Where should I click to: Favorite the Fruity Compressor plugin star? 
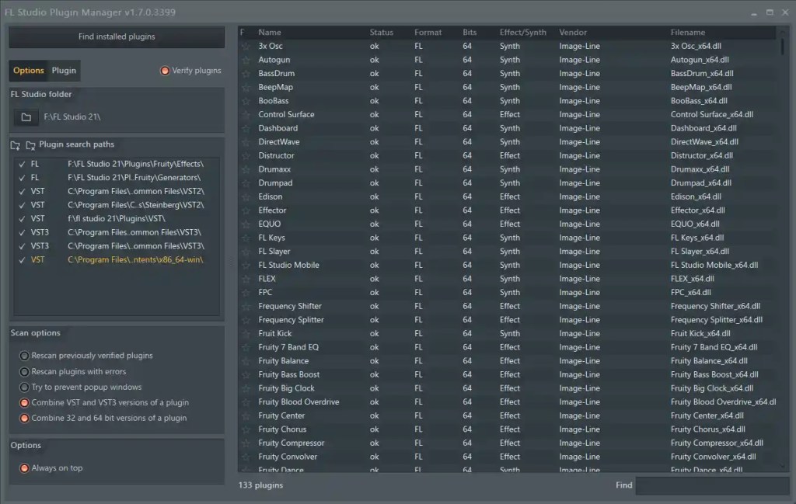point(246,443)
